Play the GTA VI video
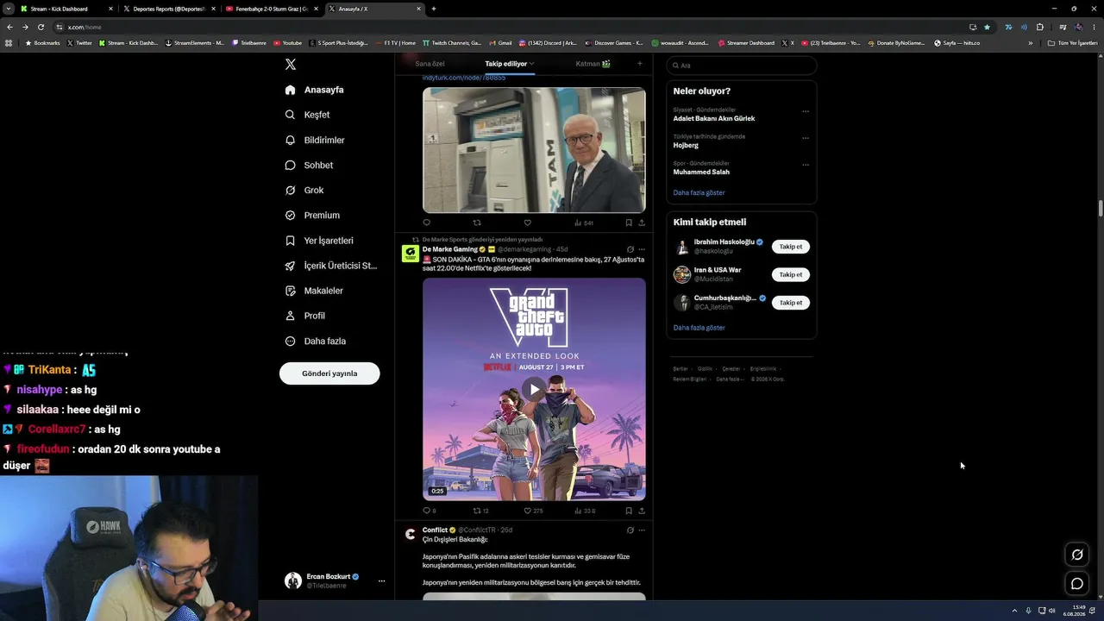 click(x=534, y=389)
